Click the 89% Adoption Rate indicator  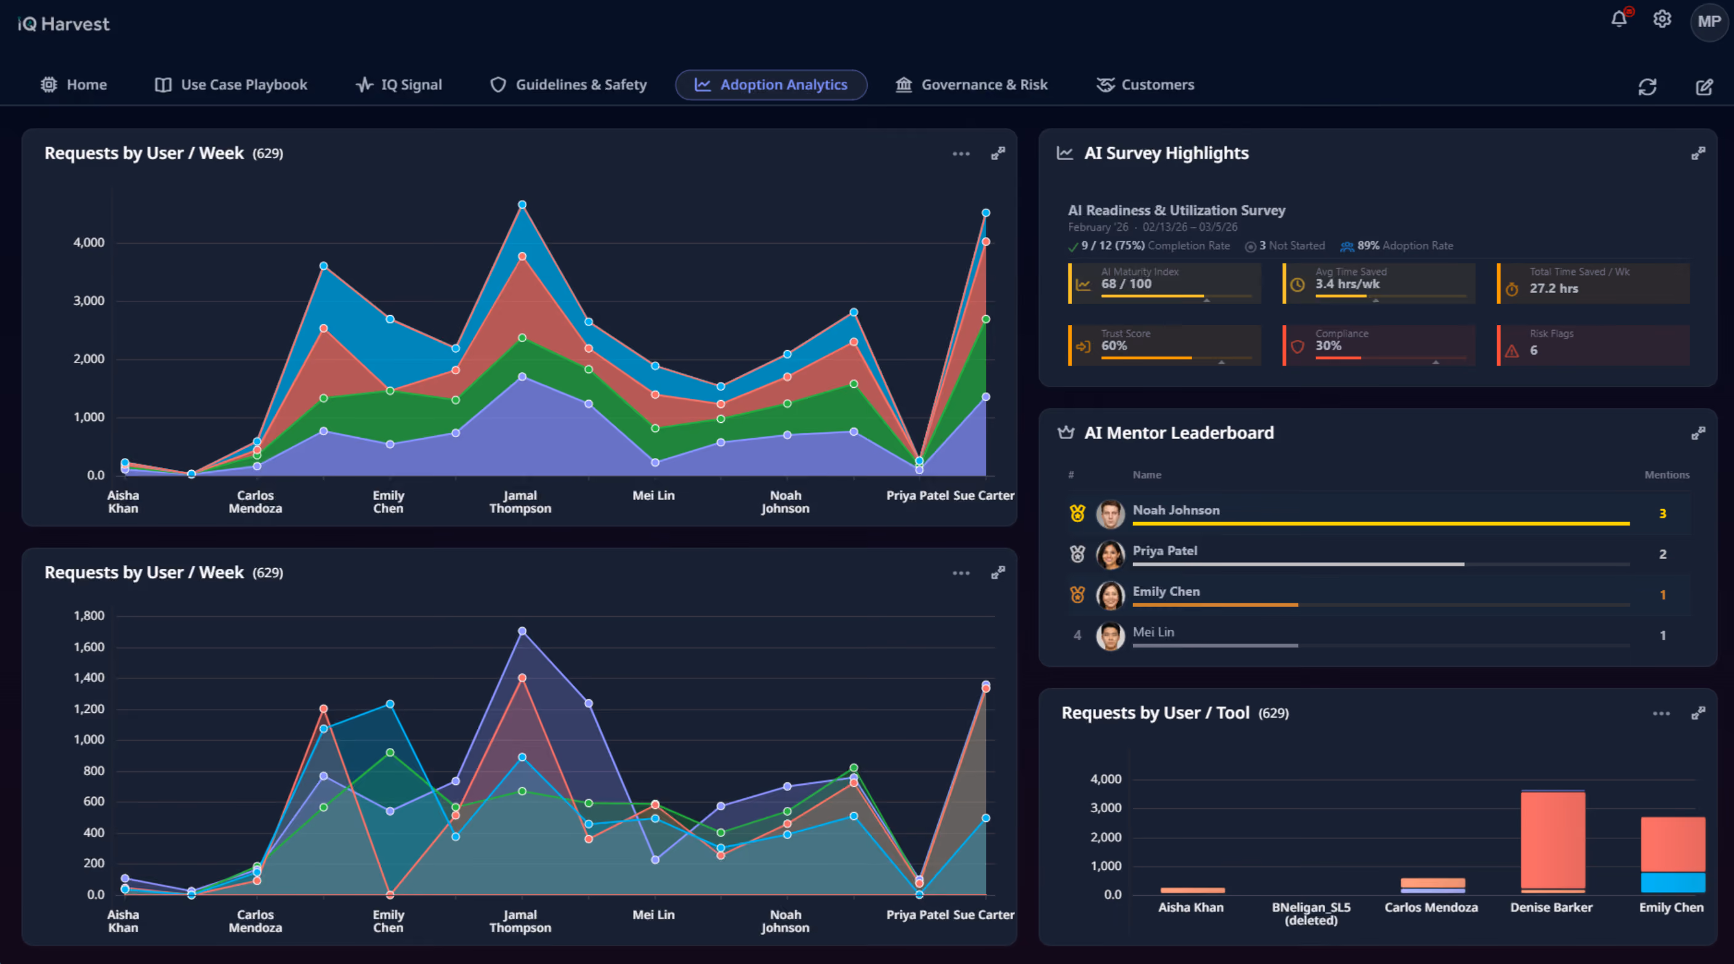tap(1397, 246)
